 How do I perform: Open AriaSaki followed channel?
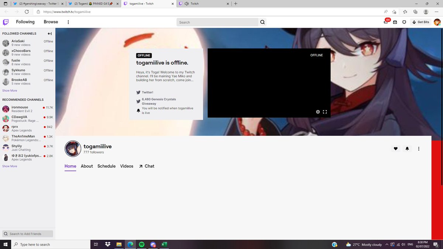click(28, 43)
